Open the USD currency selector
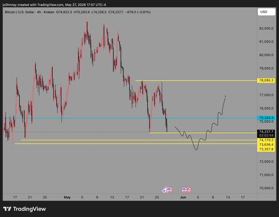 (266, 12)
